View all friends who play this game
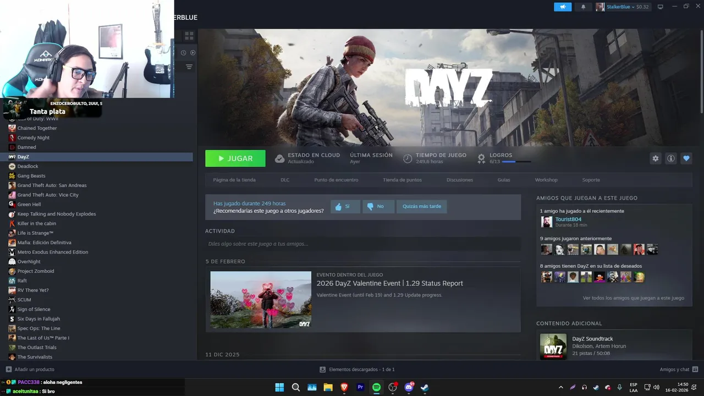Screen dimensions: 704x396 [634, 298]
